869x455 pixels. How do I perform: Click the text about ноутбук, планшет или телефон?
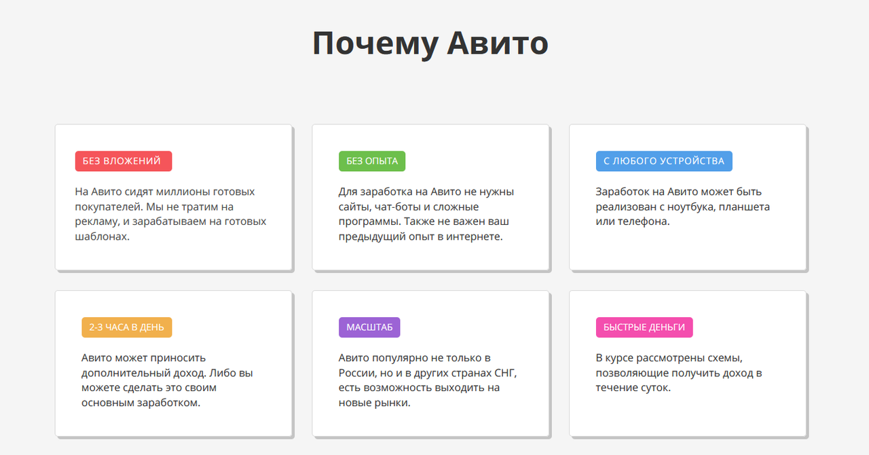[x=682, y=206]
